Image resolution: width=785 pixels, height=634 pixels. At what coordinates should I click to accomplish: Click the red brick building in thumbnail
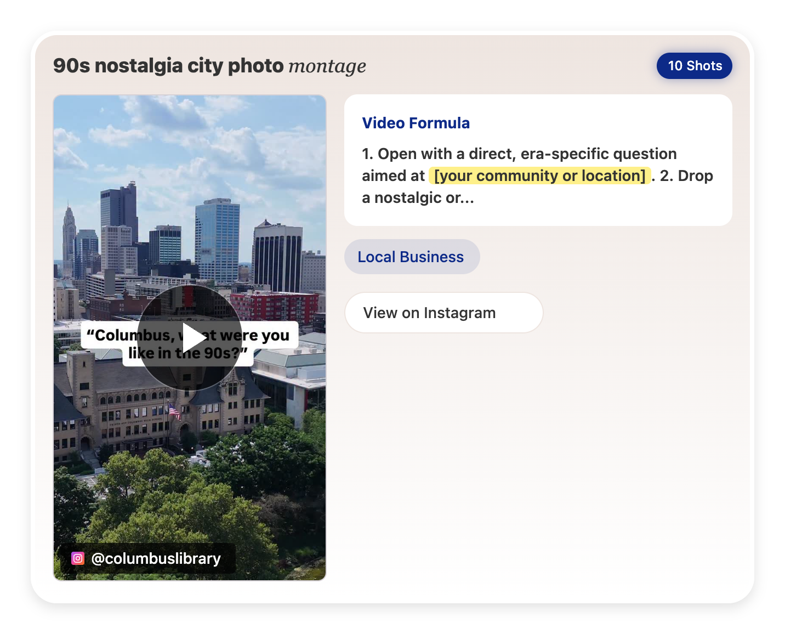click(x=274, y=306)
